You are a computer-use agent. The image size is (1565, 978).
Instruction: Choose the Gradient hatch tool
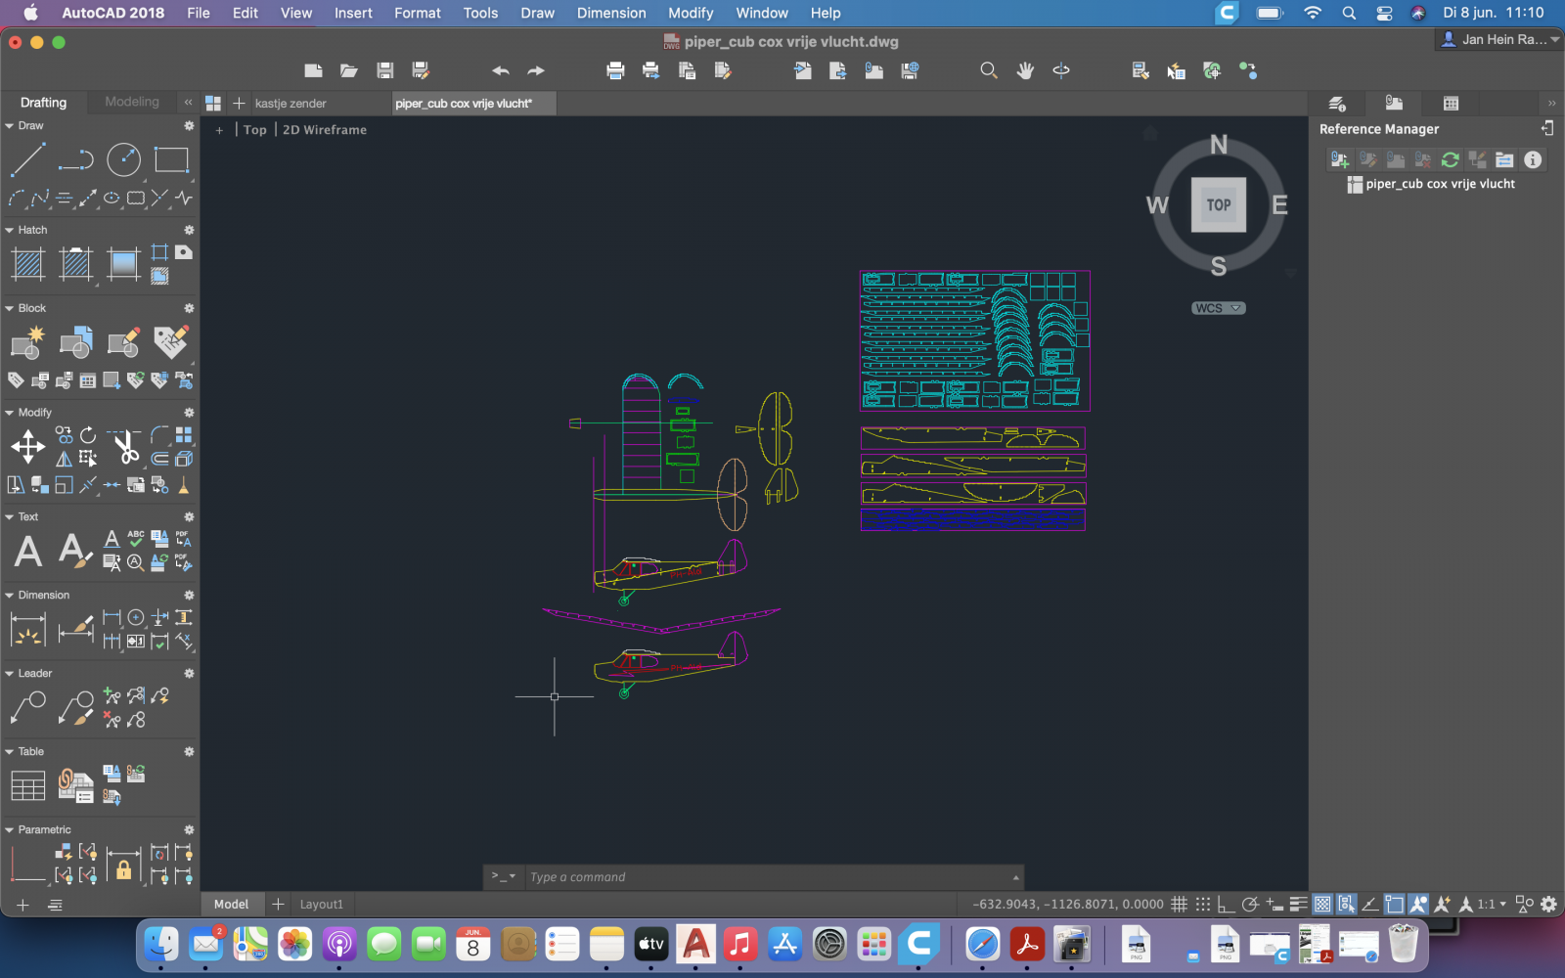point(123,264)
